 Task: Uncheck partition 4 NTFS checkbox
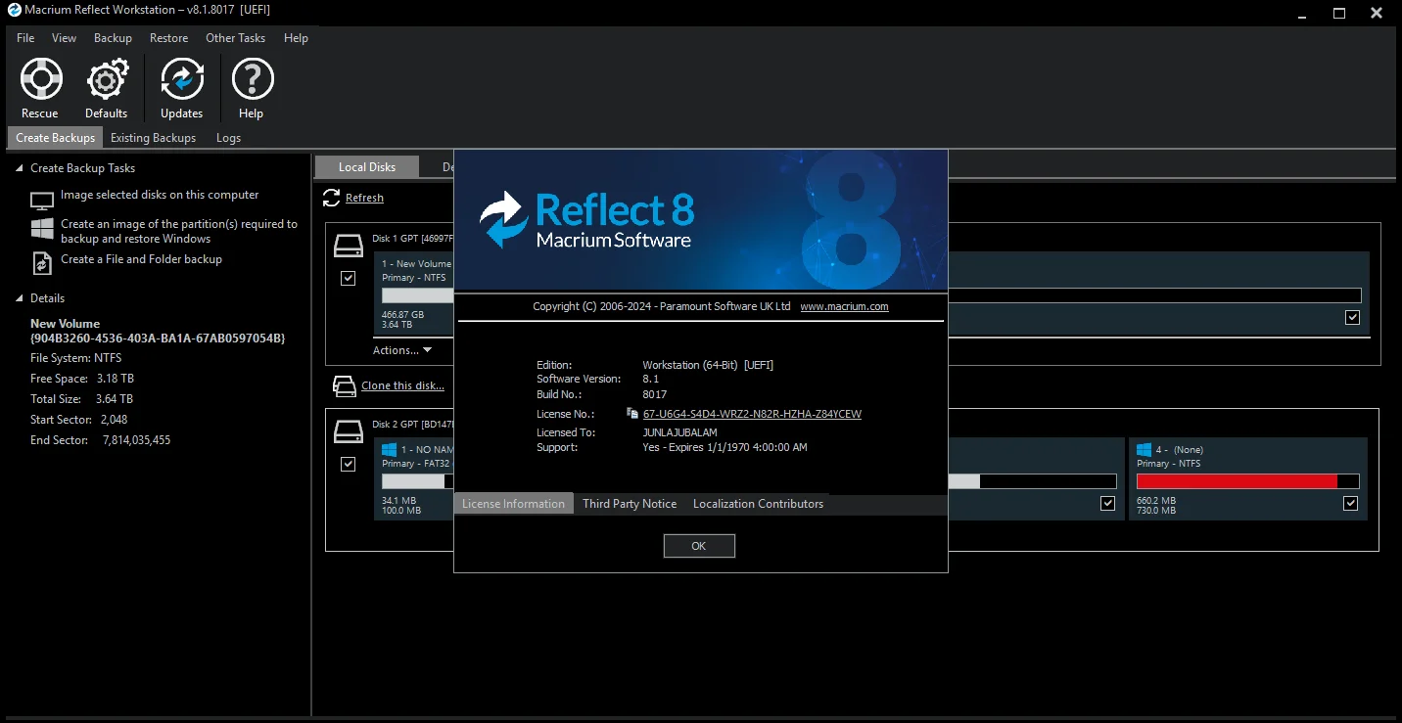coord(1351,503)
